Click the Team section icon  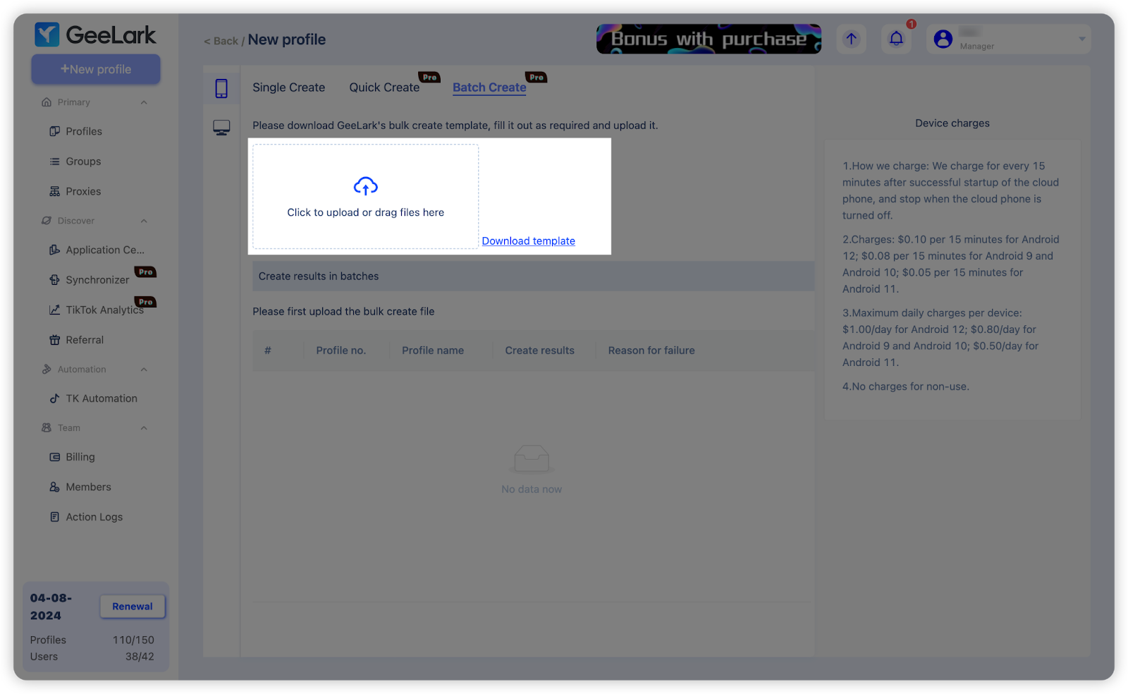click(x=47, y=428)
